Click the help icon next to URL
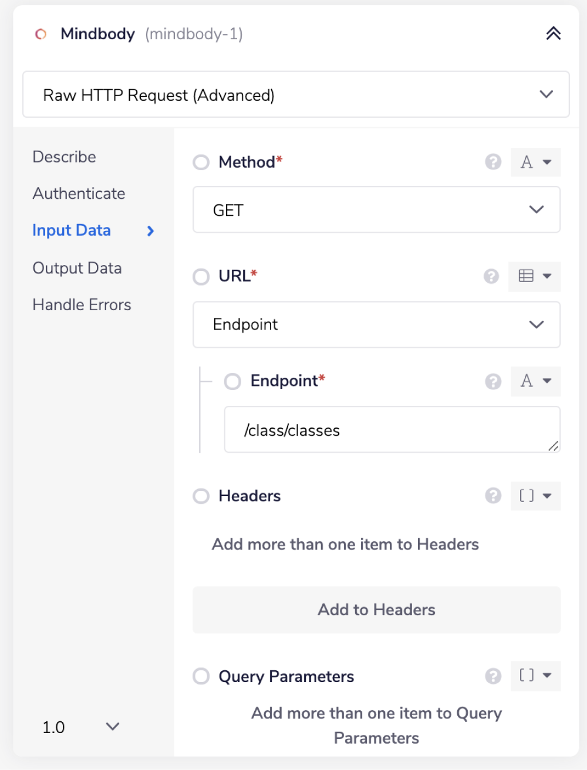The image size is (587, 770). pos(491,276)
